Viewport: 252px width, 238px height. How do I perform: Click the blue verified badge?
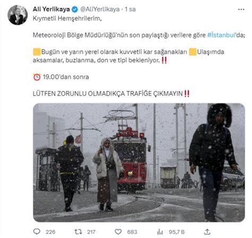[x=74, y=10]
